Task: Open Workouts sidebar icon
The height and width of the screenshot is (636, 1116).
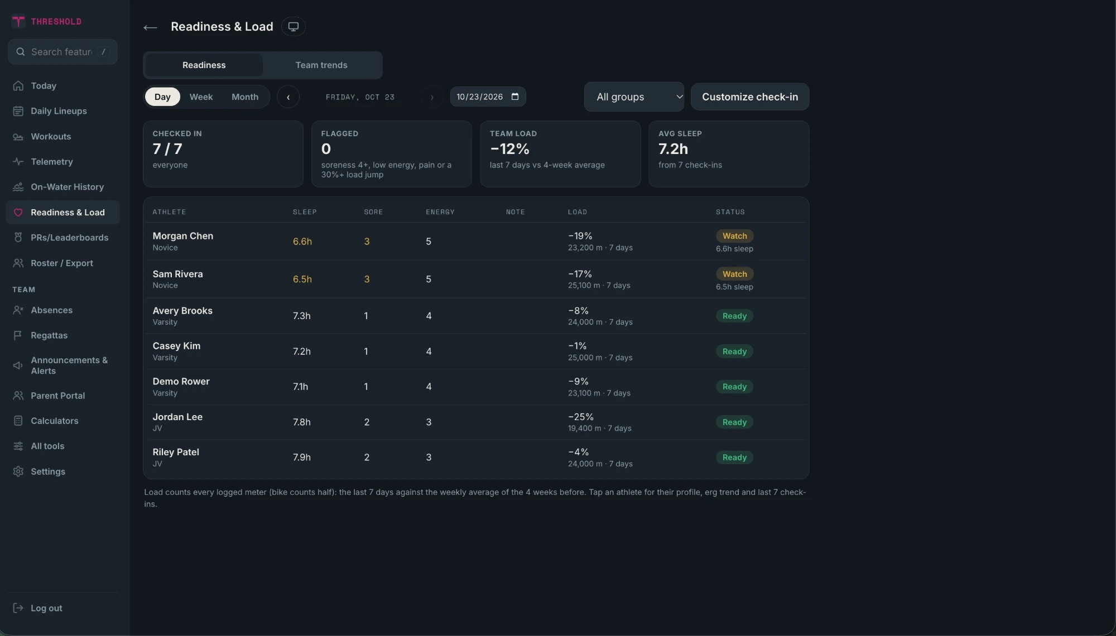Action: [18, 137]
